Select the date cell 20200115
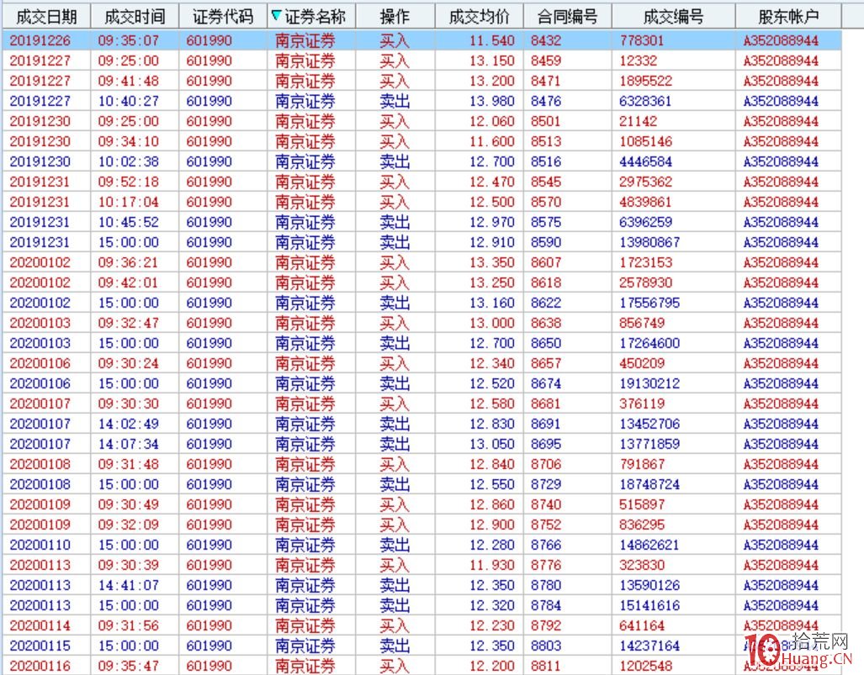 (x=40, y=646)
